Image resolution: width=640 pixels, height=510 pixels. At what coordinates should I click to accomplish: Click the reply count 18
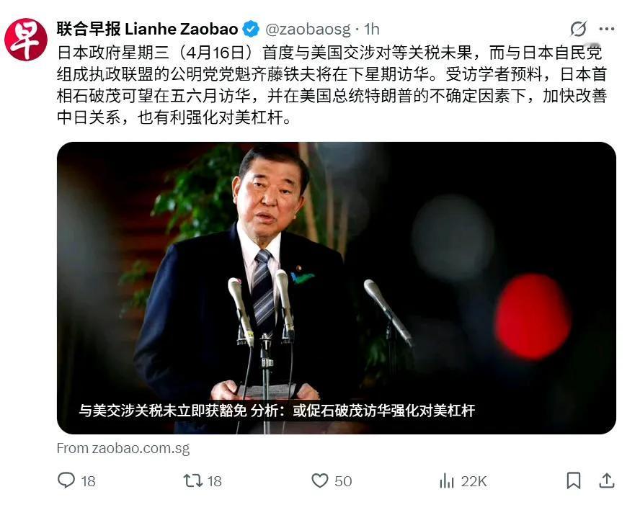pos(88,481)
